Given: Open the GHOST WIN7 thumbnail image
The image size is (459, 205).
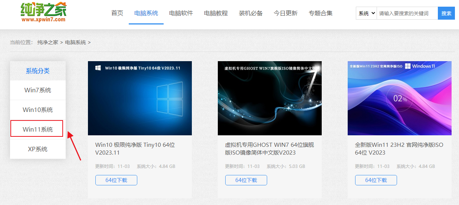Looking at the screenshot, I should tap(270, 98).
